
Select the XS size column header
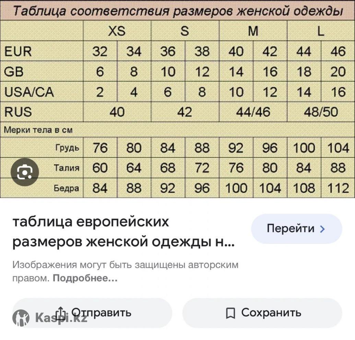coord(117,31)
